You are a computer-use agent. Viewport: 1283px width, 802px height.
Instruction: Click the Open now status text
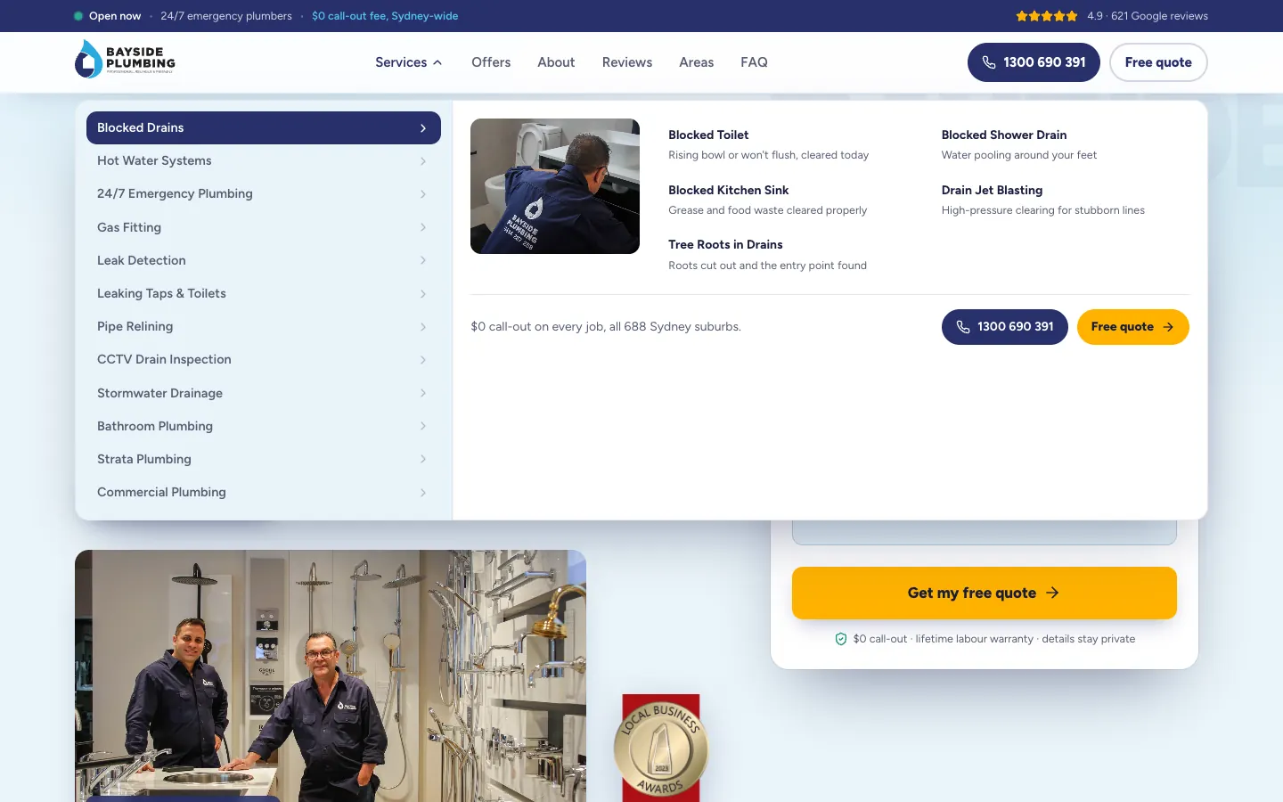coord(115,16)
